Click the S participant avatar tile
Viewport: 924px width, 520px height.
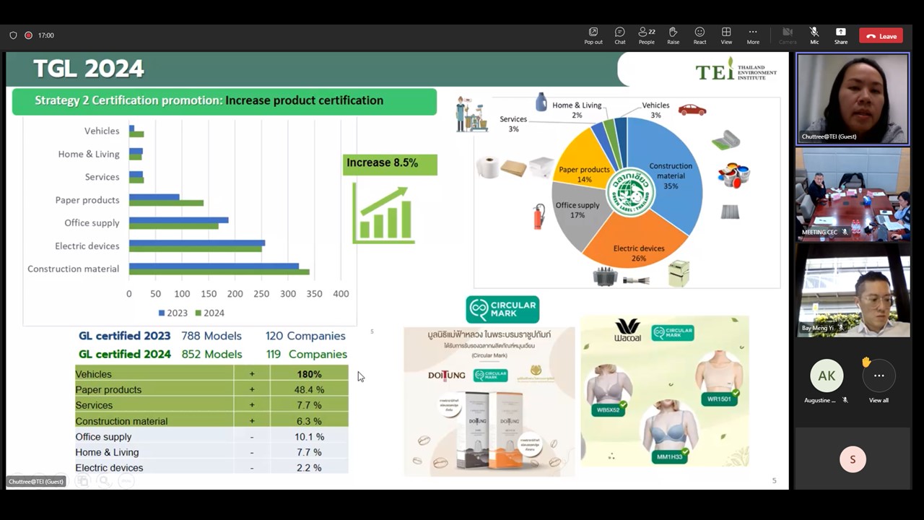[x=853, y=459]
